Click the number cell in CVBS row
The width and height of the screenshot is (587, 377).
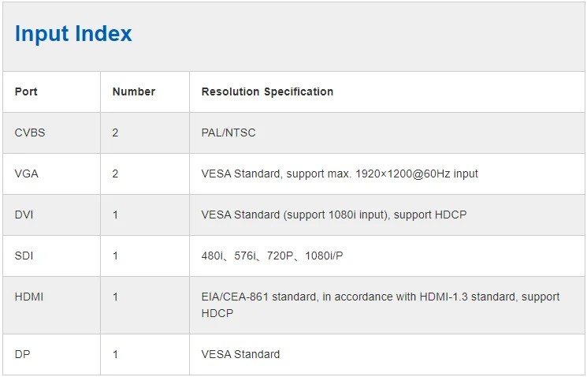point(116,133)
